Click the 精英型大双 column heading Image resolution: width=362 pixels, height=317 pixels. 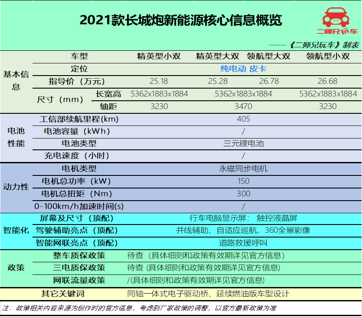[218, 56]
